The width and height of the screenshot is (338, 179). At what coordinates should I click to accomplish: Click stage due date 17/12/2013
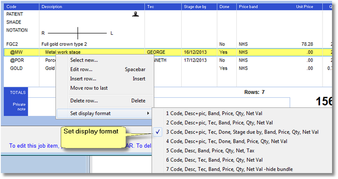[x=195, y=60]
